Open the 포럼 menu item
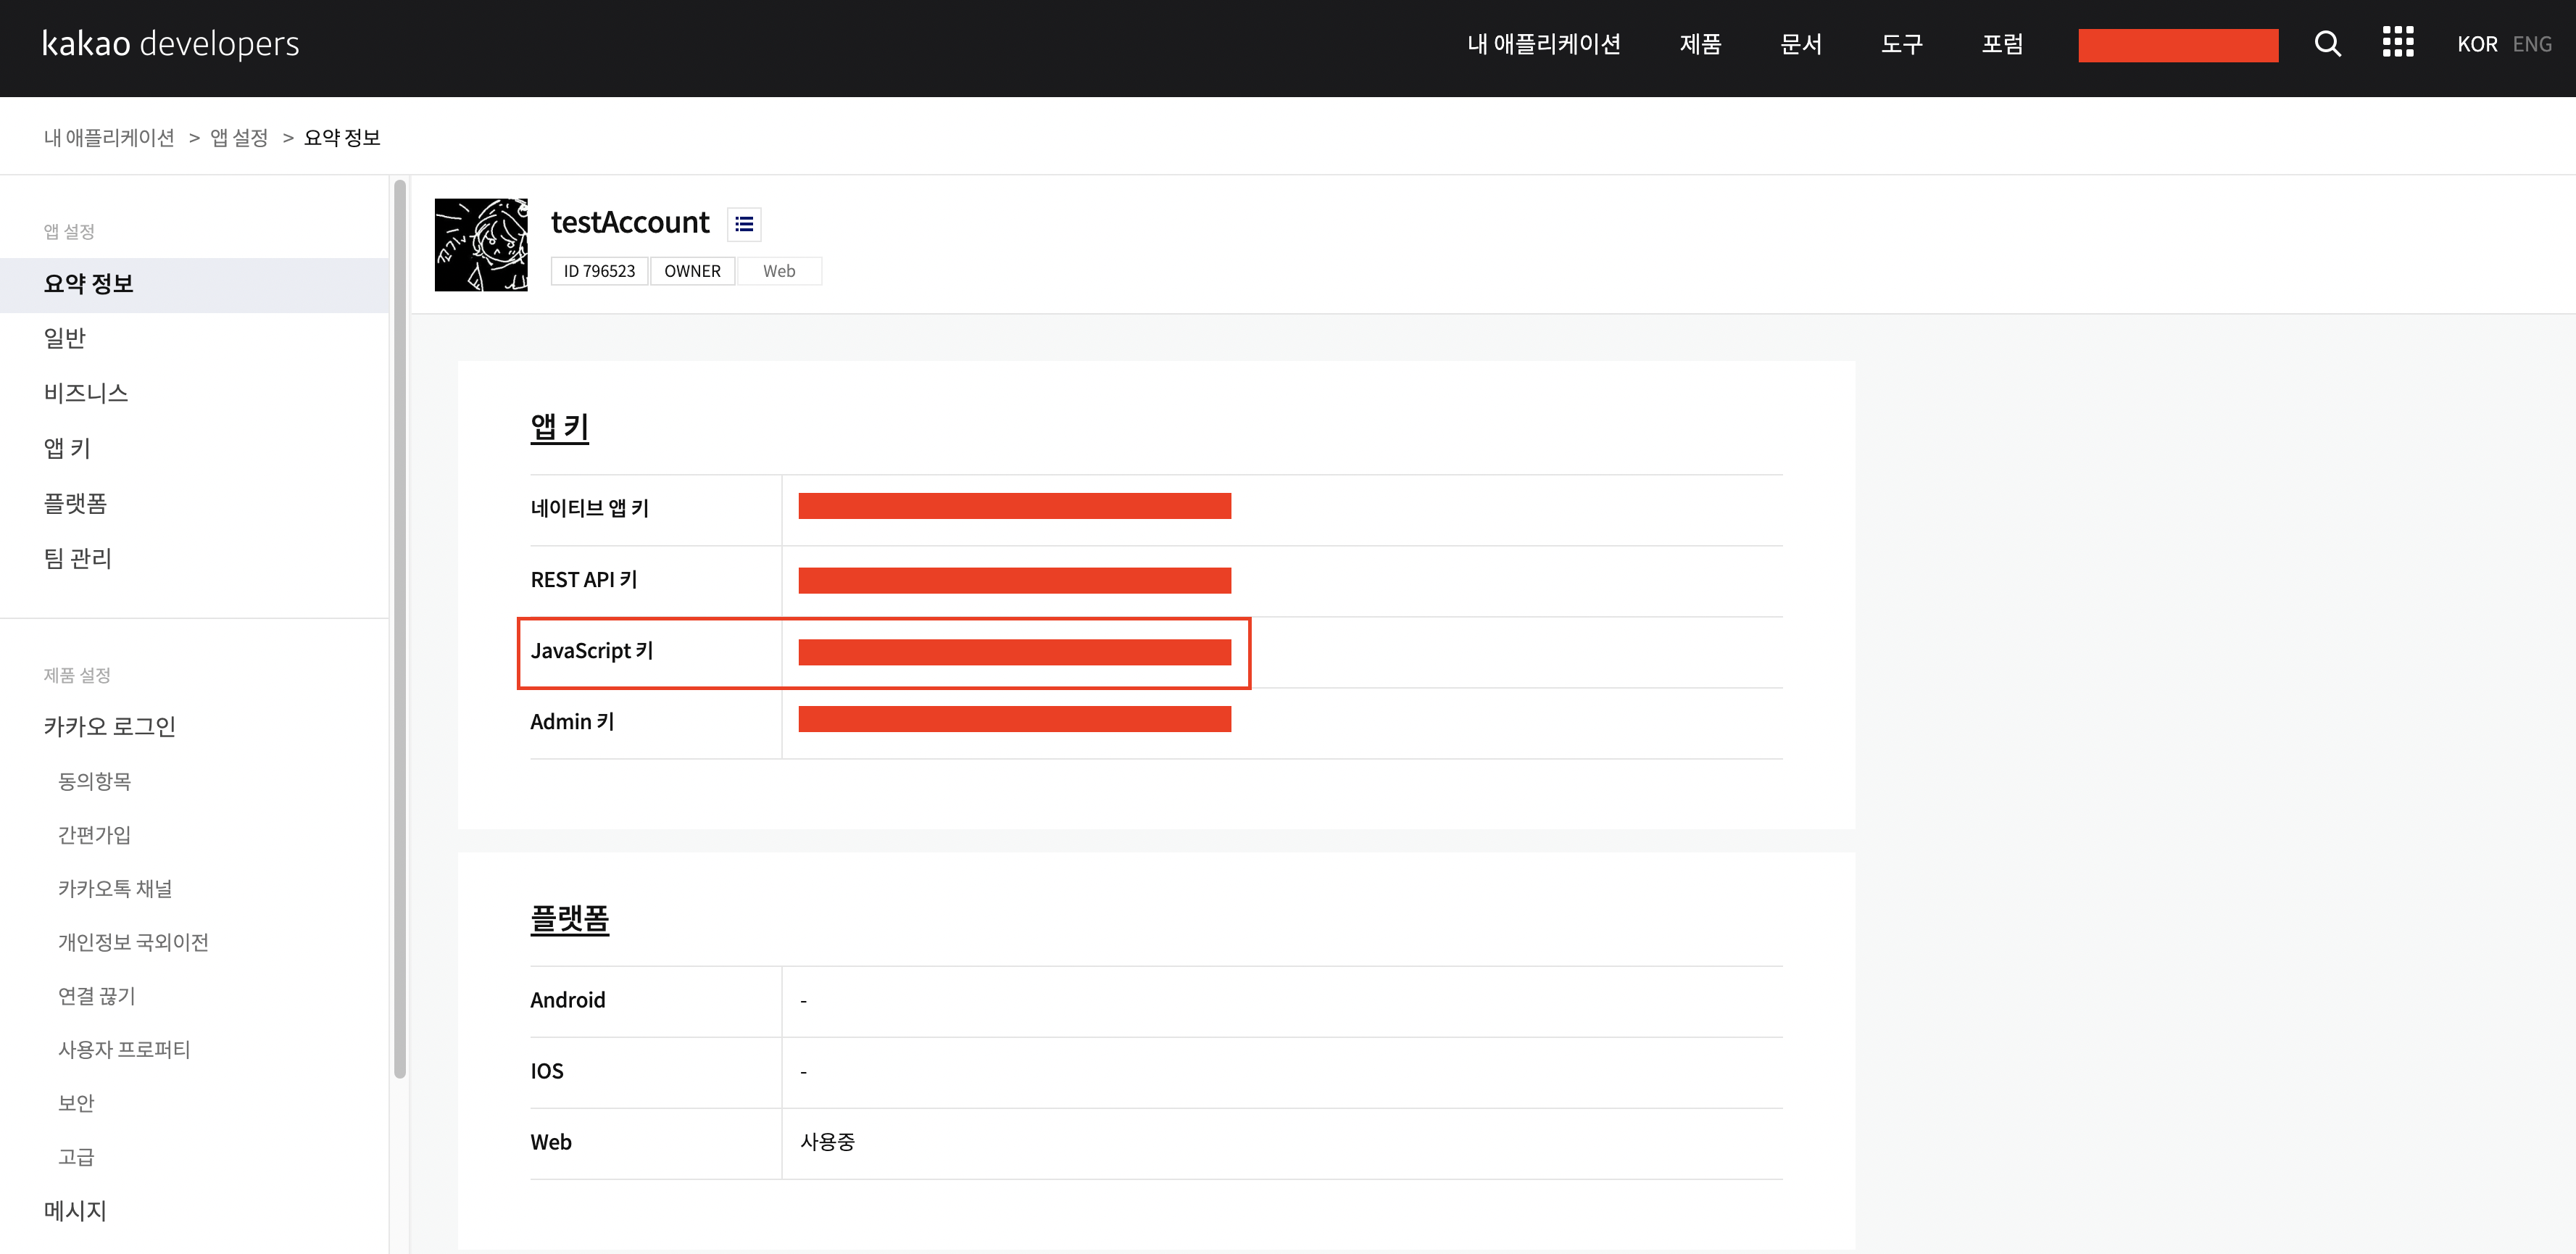The image size is (2576, 1254). [2002, 44]
